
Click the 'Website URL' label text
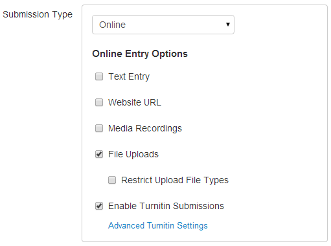click(135, 102)
